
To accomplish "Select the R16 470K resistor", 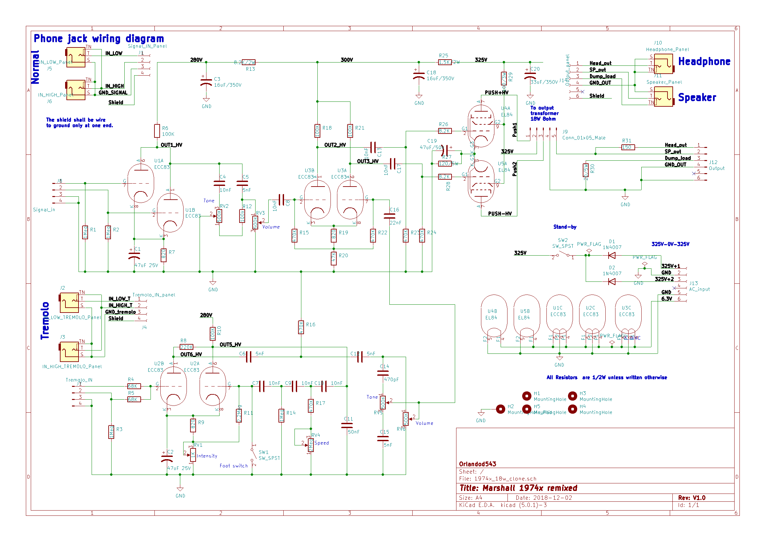I will tap(301, 327).
